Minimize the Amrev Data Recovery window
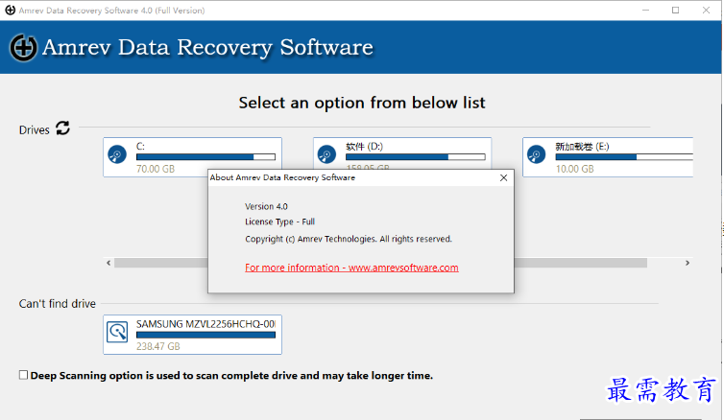 point(645,11)
